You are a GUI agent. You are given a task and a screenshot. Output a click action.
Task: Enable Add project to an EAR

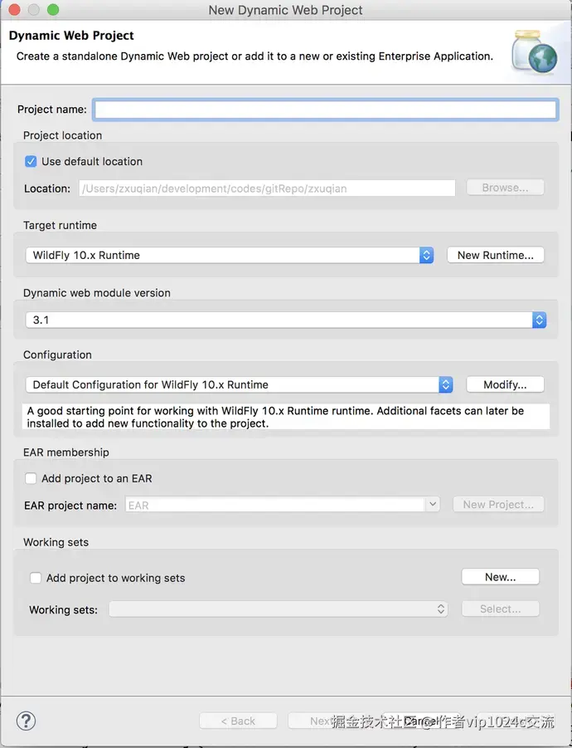point(31,478)
